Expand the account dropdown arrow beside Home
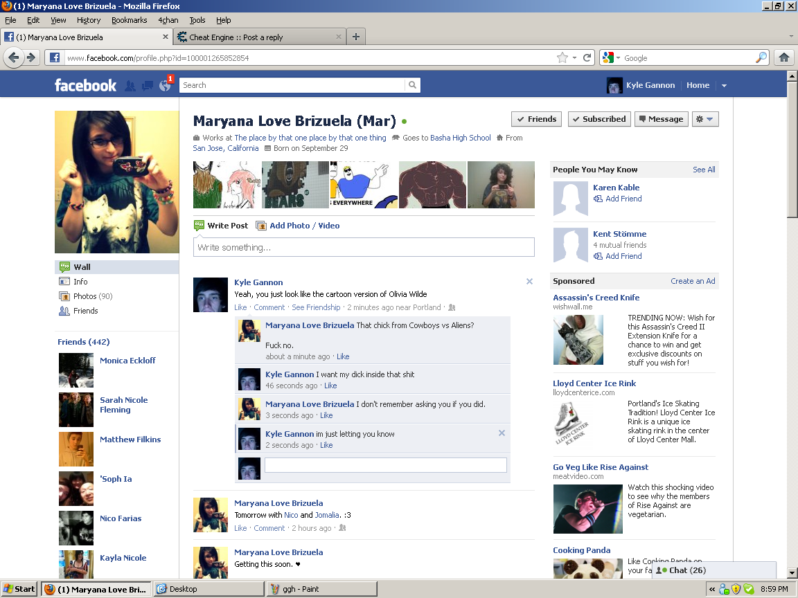This screenshot has height=598, width=798. pos(724,86)
